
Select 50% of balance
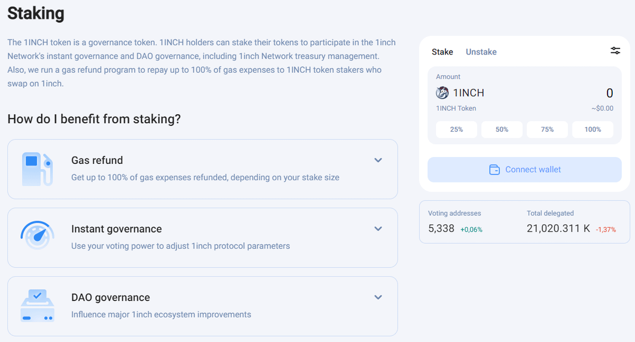[502, 130]
